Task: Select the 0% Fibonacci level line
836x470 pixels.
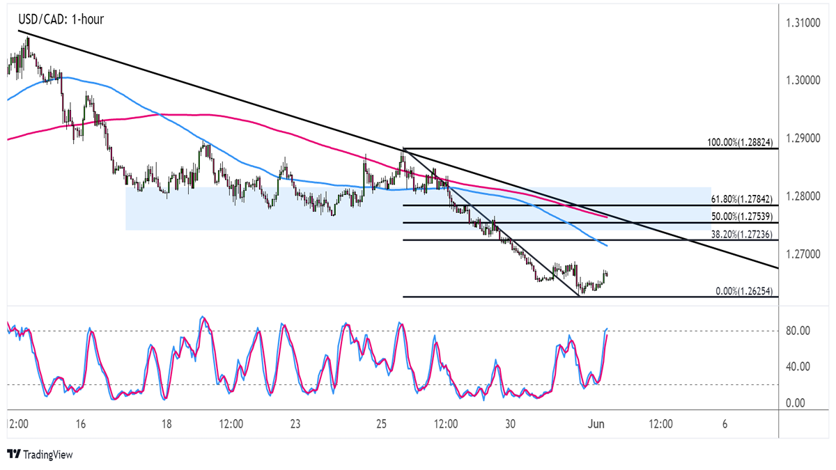Action: 590,296
